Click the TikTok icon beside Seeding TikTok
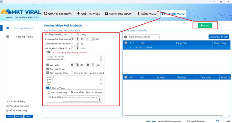The height and width of the screenshot is (123, 232). click(7, 37)
